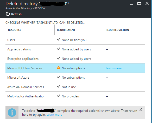Click 'No subscriptions' in highlighted Online Services row
This screenshot has width=152, height=123.
pyautogui.click(x=73, y=68)
